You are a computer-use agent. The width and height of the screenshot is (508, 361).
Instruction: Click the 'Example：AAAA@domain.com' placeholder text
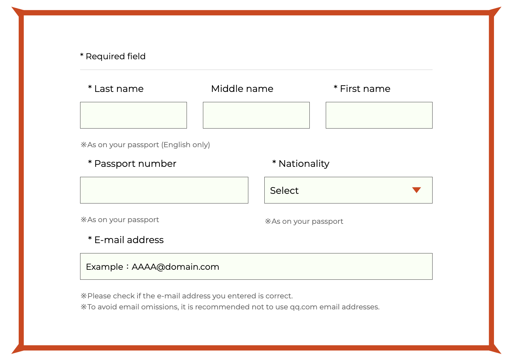click(x=153, y=267)
